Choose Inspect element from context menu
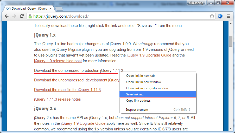This screenshot has height=133, width=235. [x=158, y=110]
